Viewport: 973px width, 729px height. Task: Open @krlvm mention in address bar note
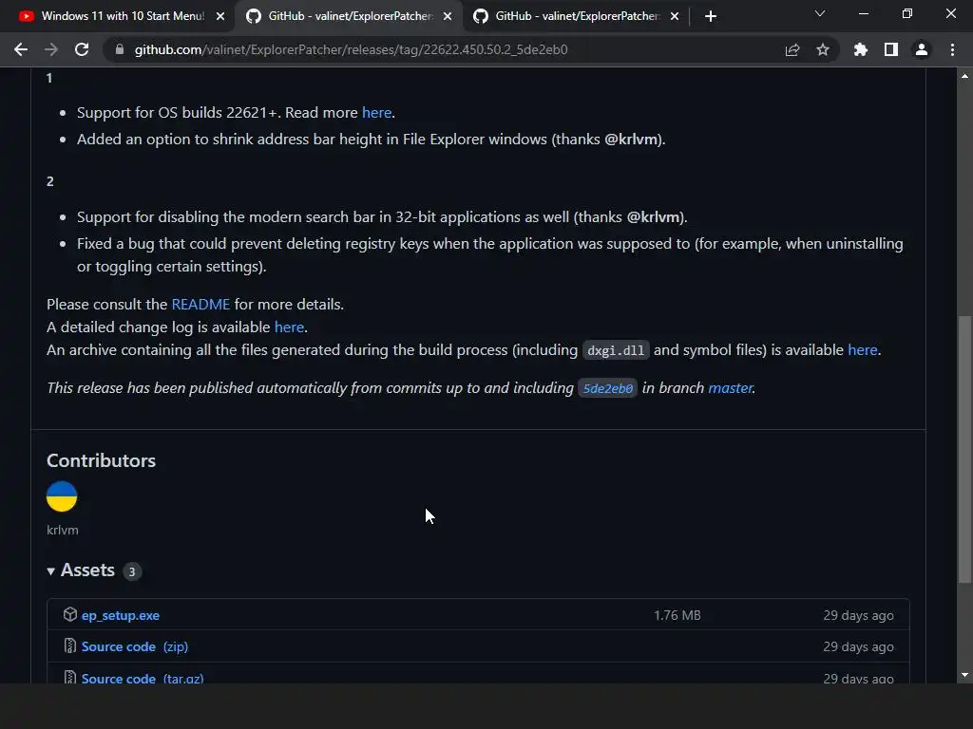pos(631,140)
